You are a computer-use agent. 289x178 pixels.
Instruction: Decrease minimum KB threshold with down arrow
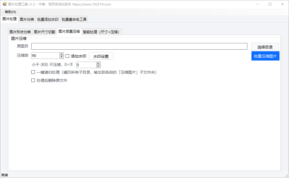click(98, 66)
